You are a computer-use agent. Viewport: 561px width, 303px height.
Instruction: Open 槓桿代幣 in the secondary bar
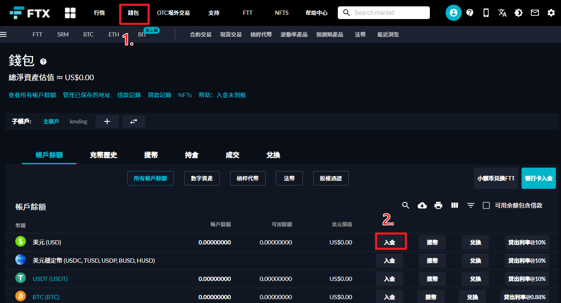(x=261, y=34)
